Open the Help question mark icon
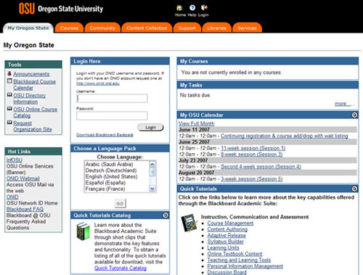363x275 pixels. pos(192,8)
